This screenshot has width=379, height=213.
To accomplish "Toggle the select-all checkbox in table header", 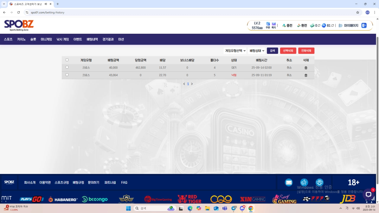I will tap(67, 60).
